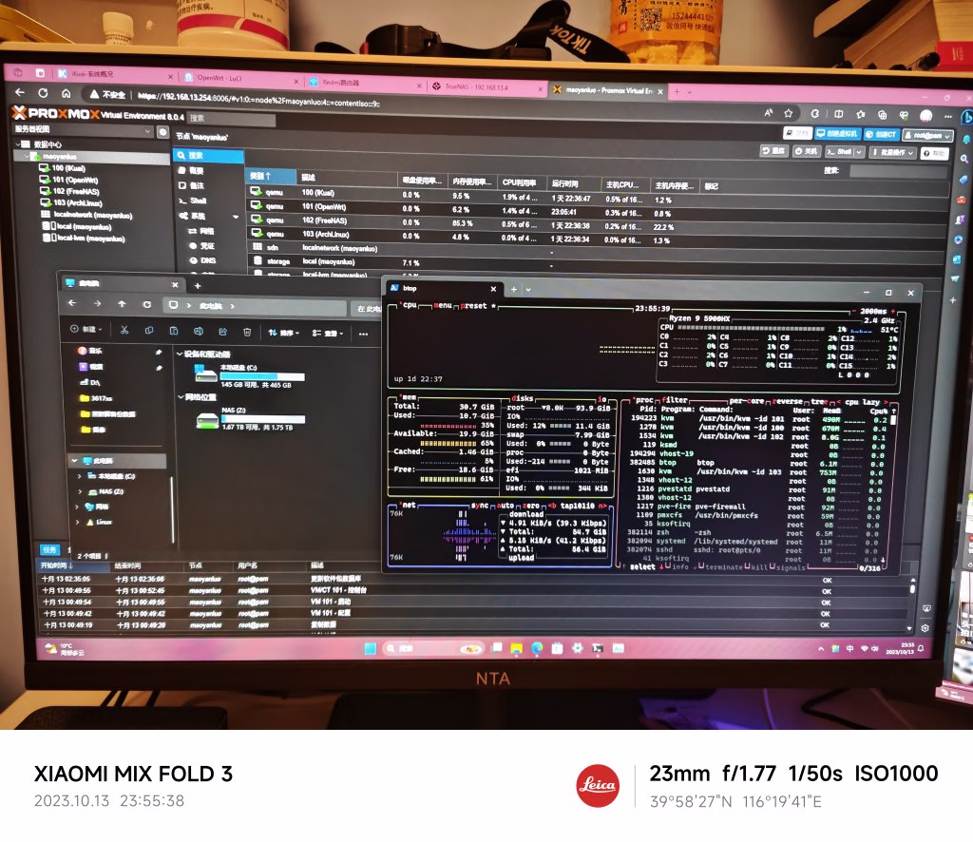Go back in File Explorer navigation

point(72,303)
